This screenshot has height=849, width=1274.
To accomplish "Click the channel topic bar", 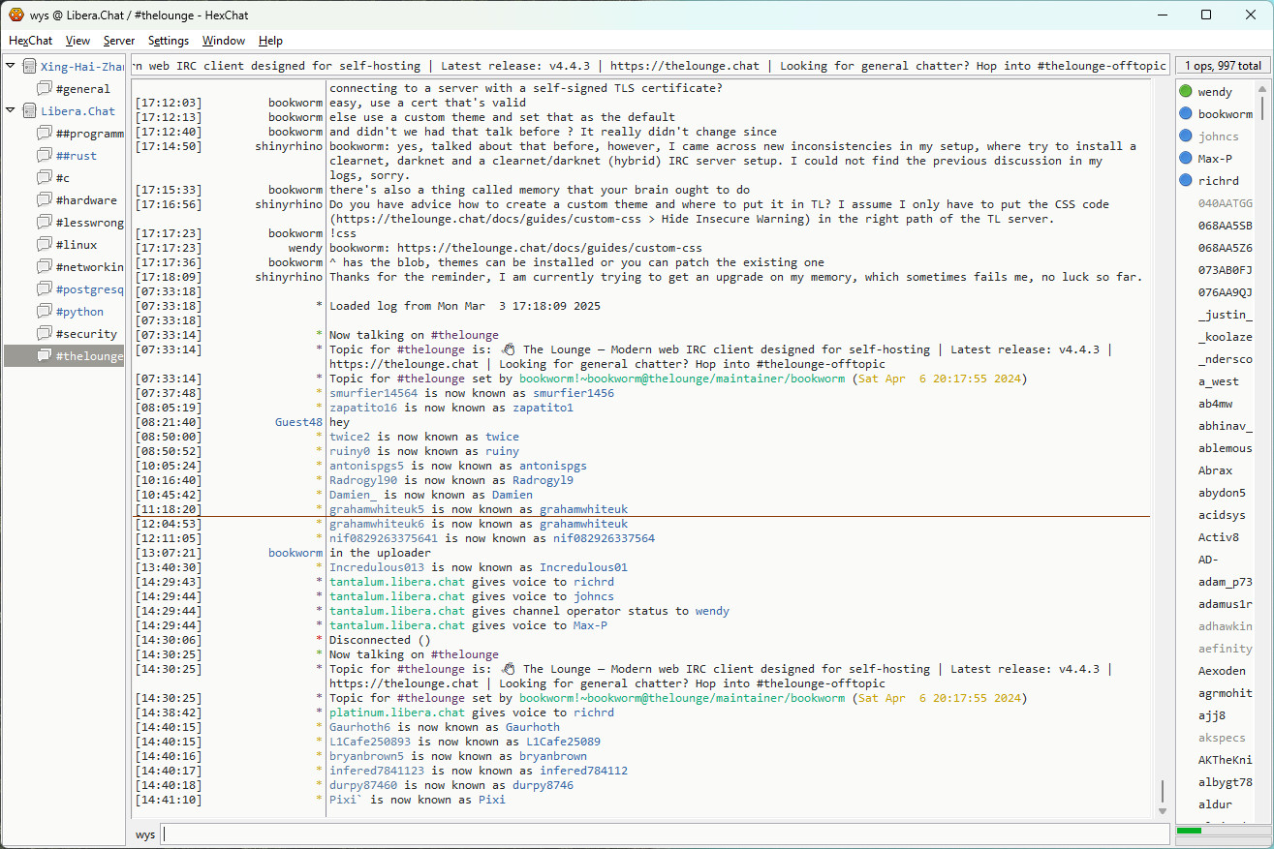I will [x=648, y=66].
